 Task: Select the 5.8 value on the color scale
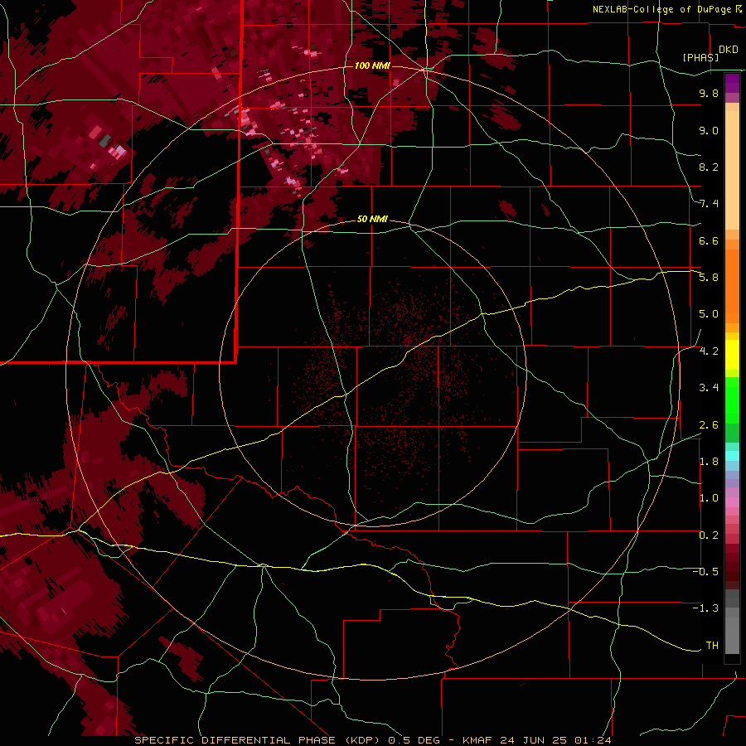tap(709, 278)
